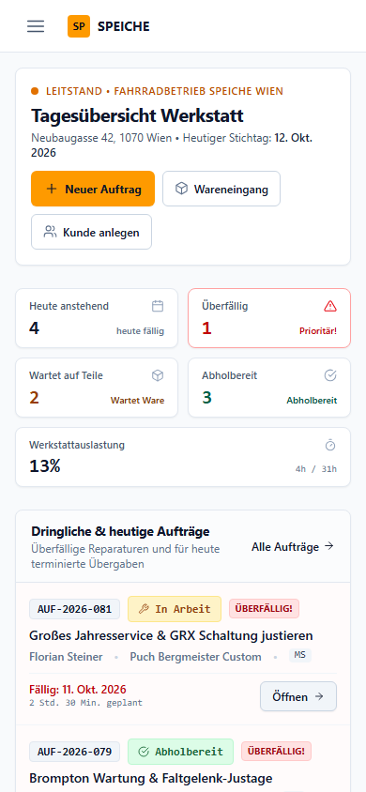Image resolution: width=366 pixels, height=792 pixels.
Task: Click ÜBERFÄLLIG! badge on AUF-2026-081
Action: [264, 609]
